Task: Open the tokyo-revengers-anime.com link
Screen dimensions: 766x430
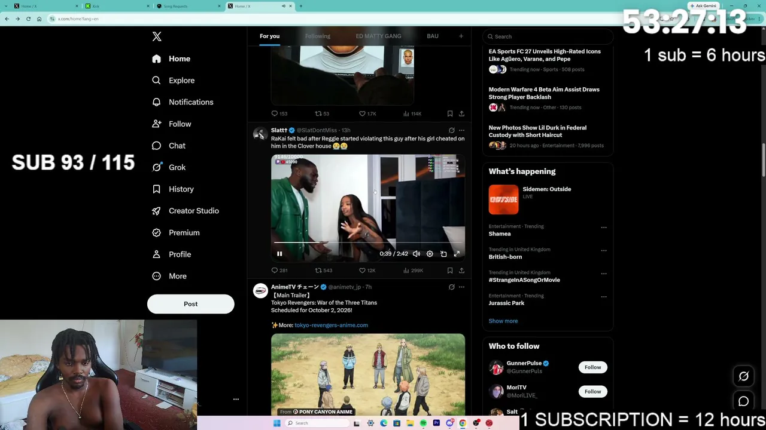Action: click(x=331, y=325)
